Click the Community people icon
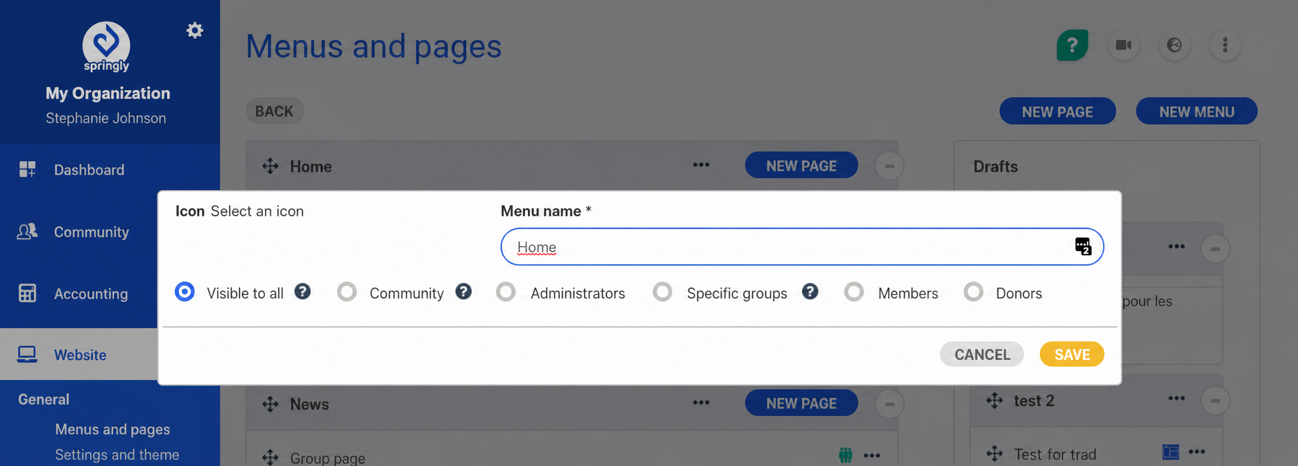The height and width of the screenshot is (466, 1298). point(27,232)
